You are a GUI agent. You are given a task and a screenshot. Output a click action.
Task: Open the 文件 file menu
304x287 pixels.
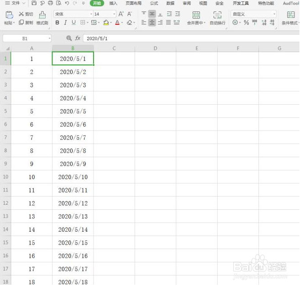point(15,3)
